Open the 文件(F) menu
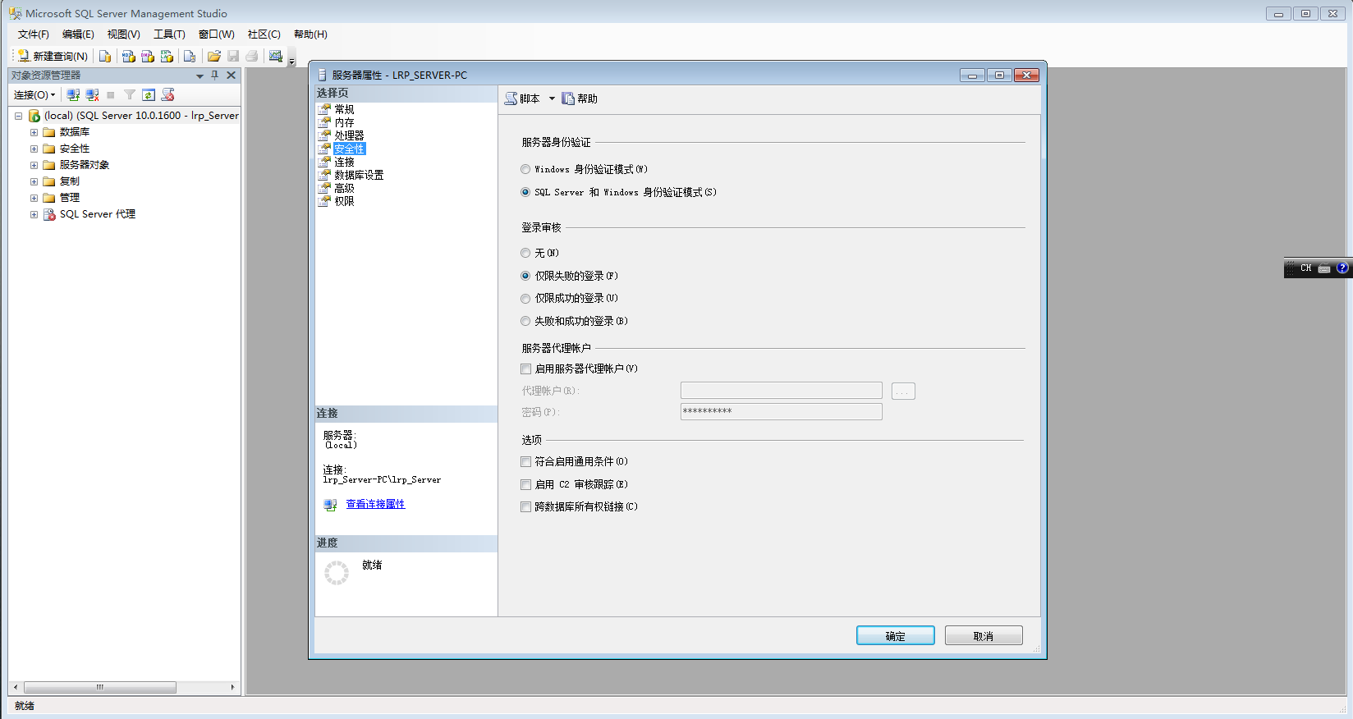 (34, 34)
